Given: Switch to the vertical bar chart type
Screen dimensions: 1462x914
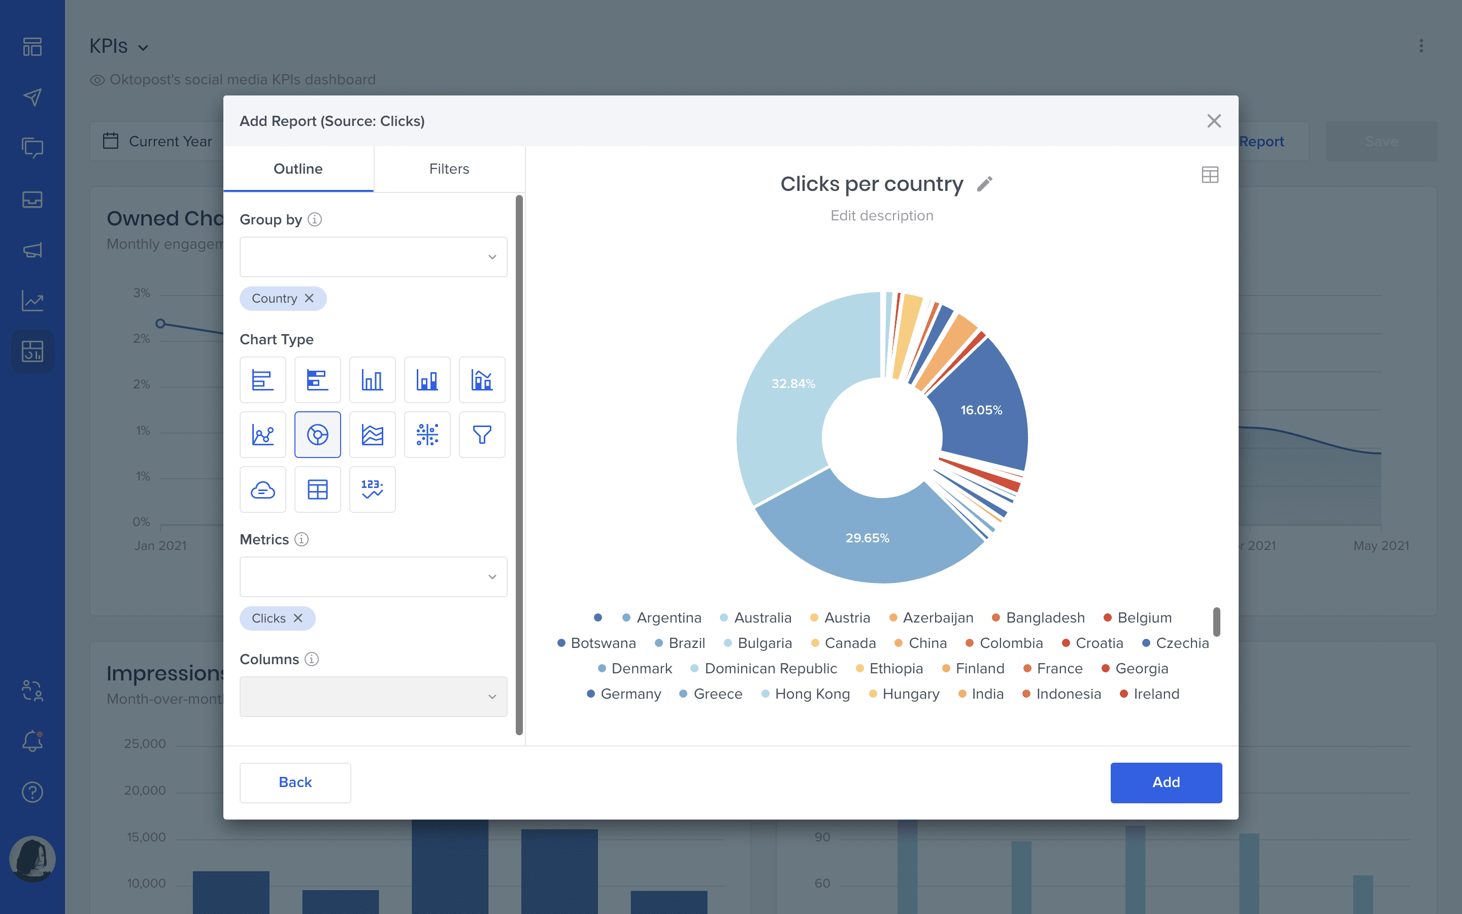Looking at the screenshot, I should [x=372, y=380].
